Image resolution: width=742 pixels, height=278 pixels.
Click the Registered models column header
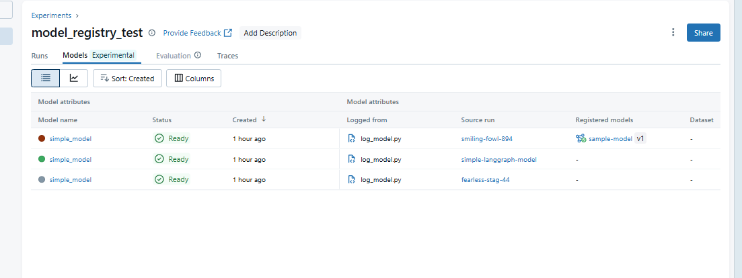[604, 120]
